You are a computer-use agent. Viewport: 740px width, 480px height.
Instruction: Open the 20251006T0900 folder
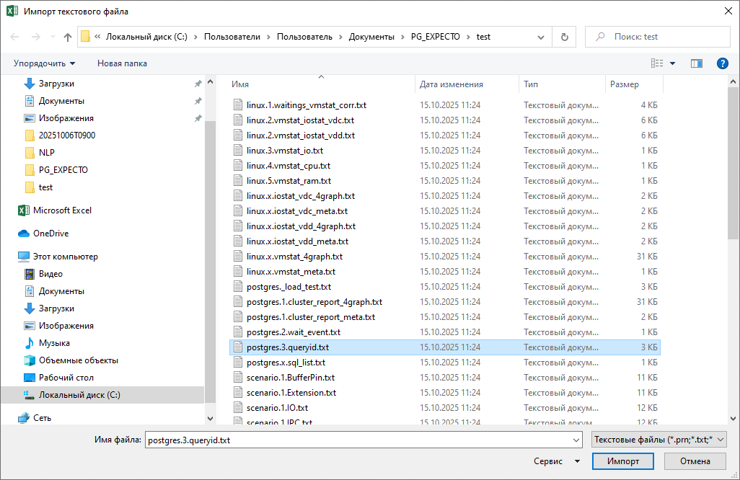[x=66, y=135]
